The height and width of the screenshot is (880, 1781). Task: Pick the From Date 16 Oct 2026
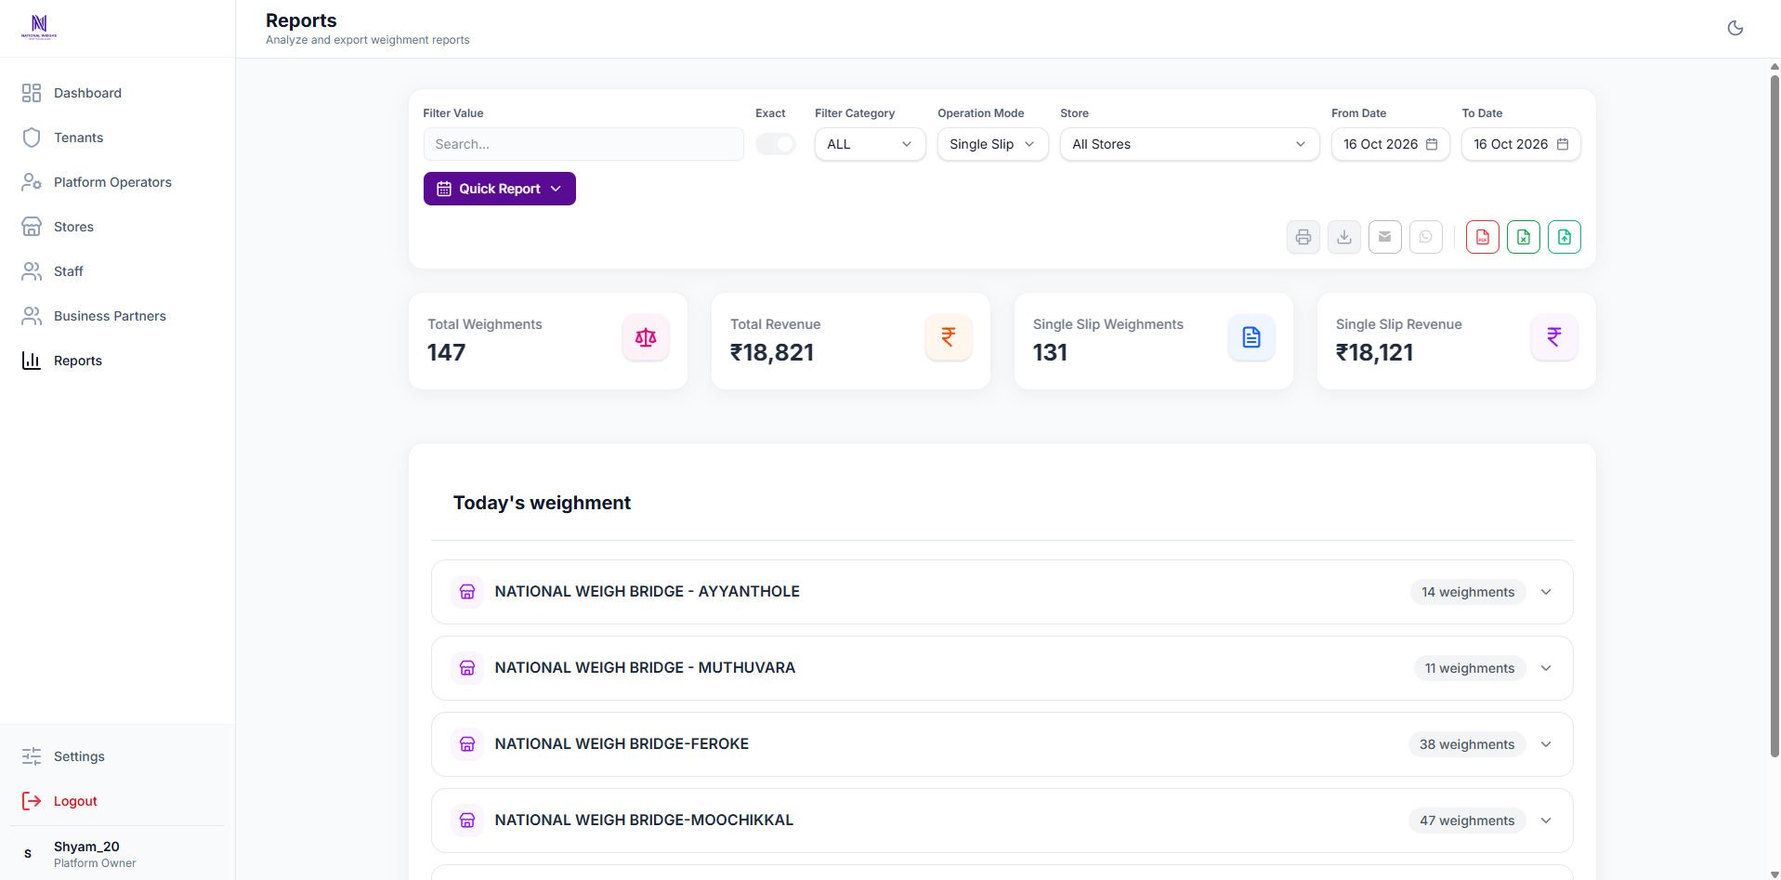[x=1391, y=144]
